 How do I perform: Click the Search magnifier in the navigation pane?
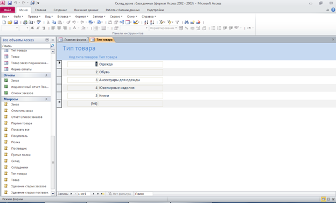tap(52, 46)
